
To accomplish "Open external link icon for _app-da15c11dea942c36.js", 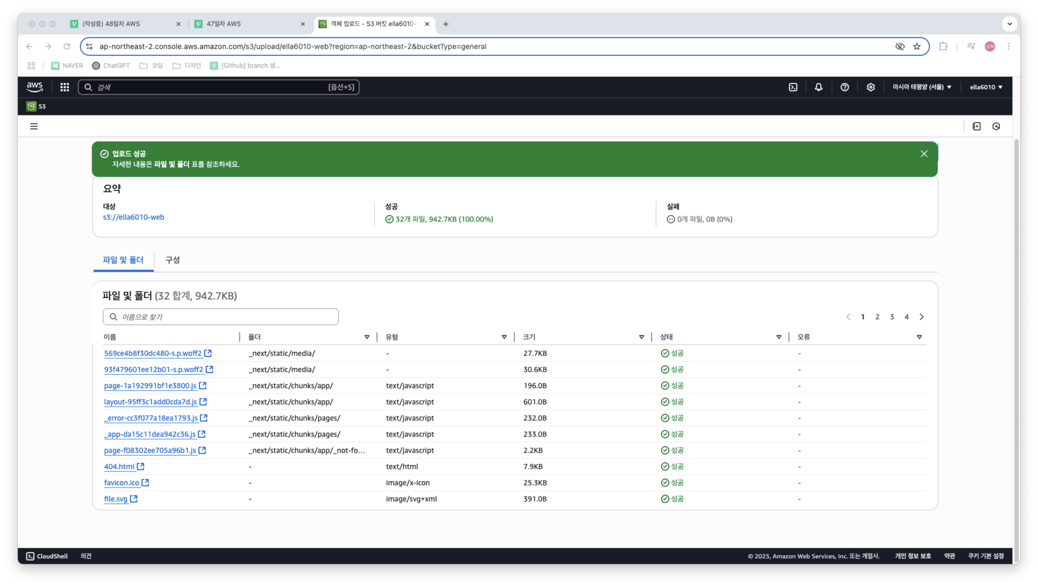I will 202,434.
